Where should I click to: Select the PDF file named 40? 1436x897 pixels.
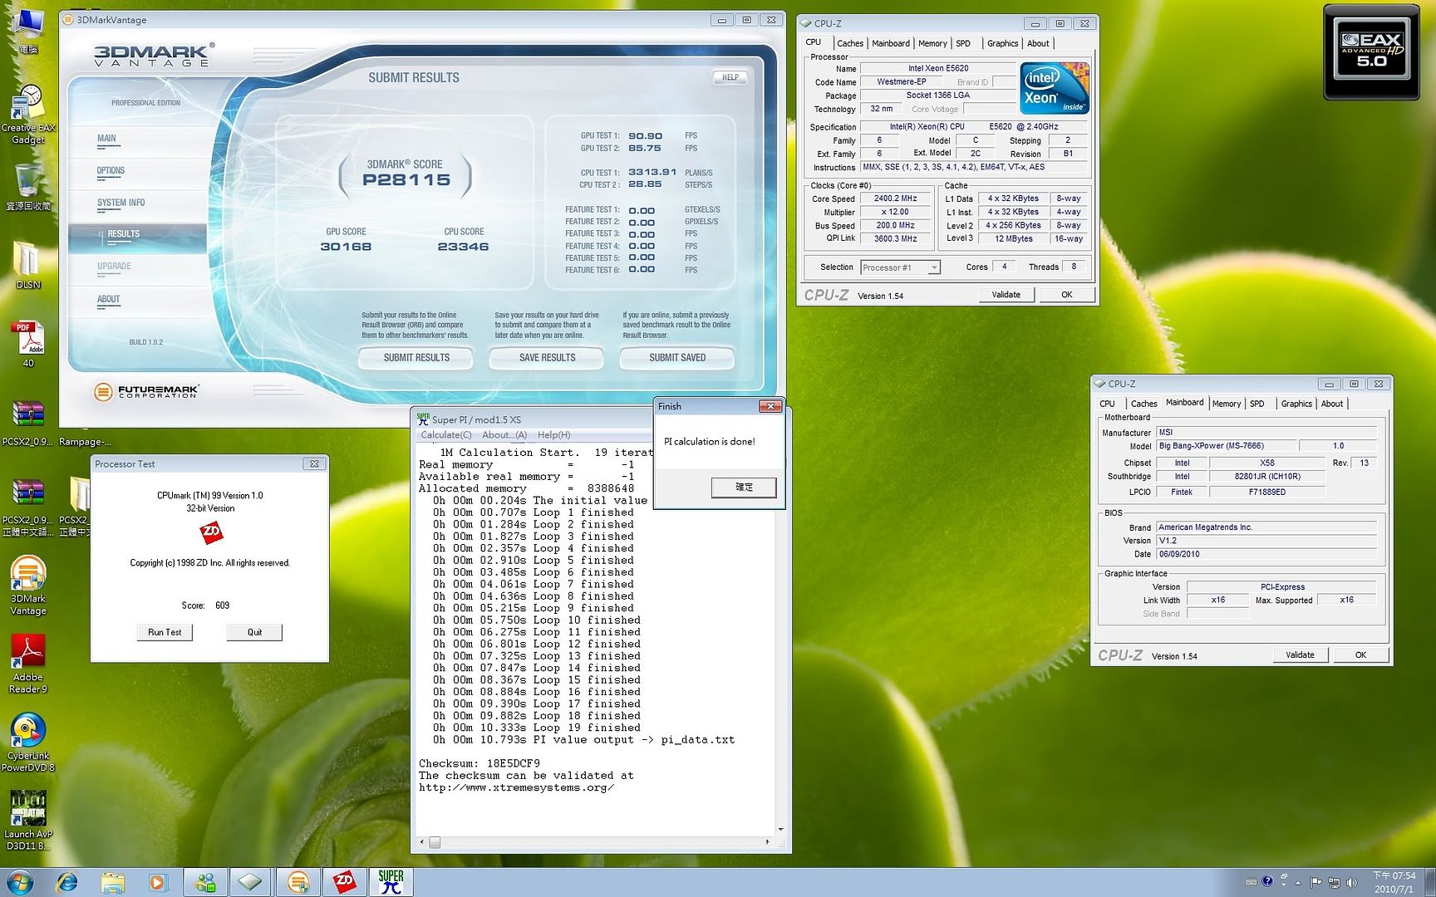[x=28, y=344]
